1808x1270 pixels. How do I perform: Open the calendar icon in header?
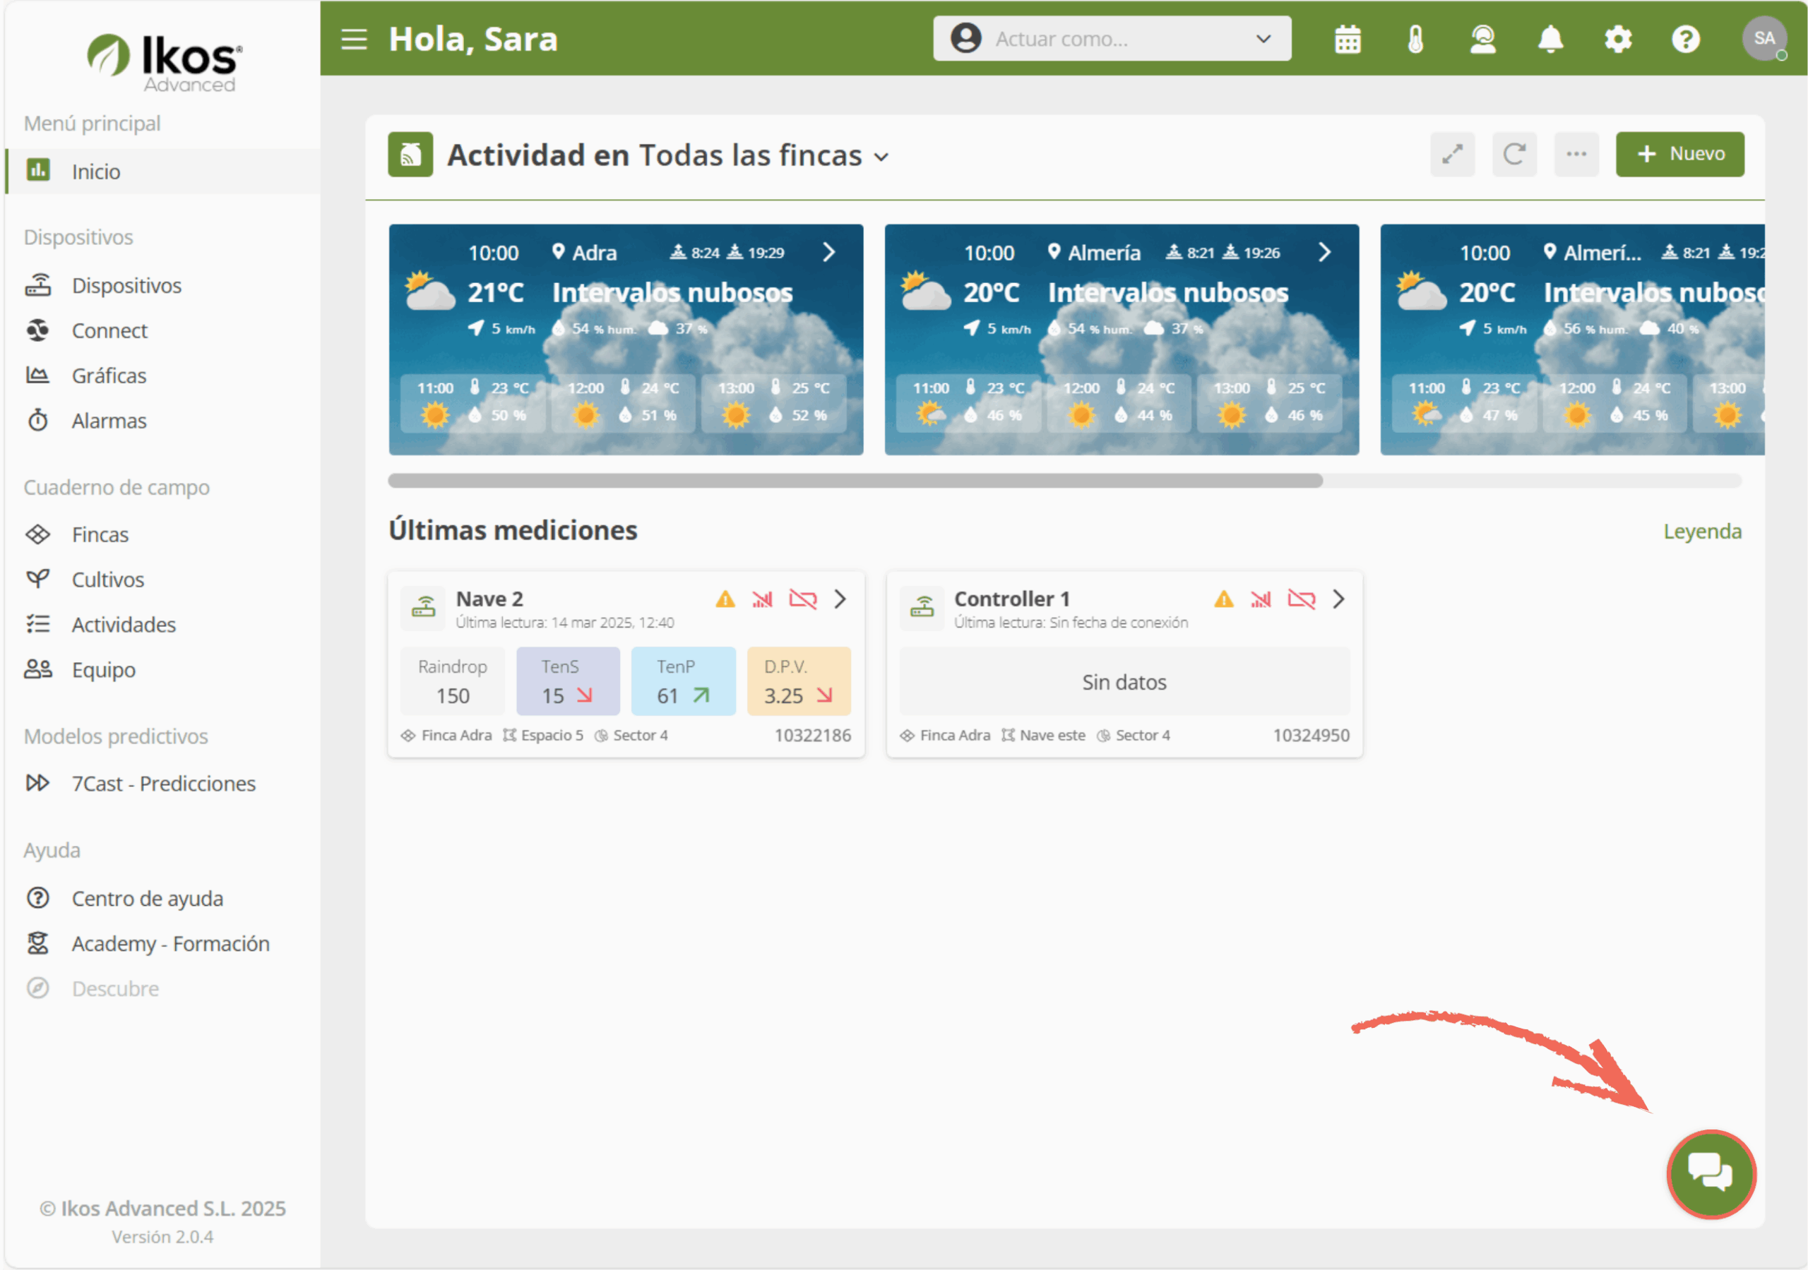pos(1348,39)
